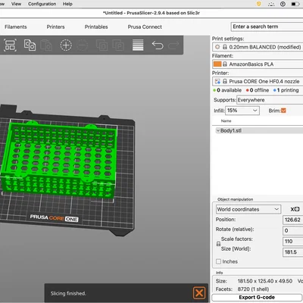Click the facets '8720 (1 shell)' text
The width and height of the screenshot is (303, 303).
click(x=253, y=289)
